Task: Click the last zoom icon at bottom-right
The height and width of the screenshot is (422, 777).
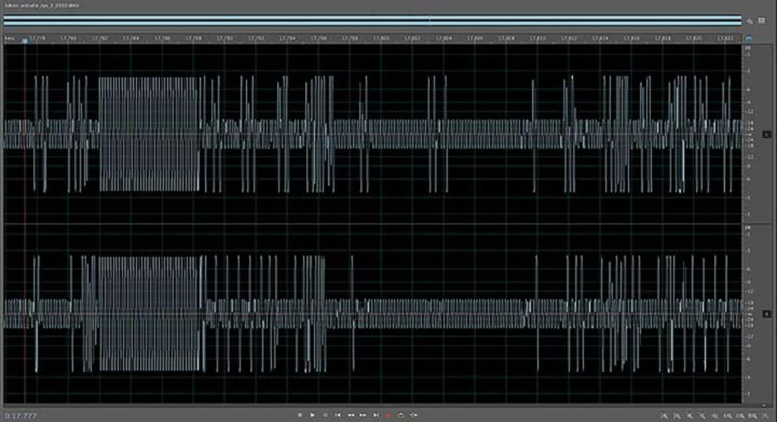Action: (x=766, y=416)
